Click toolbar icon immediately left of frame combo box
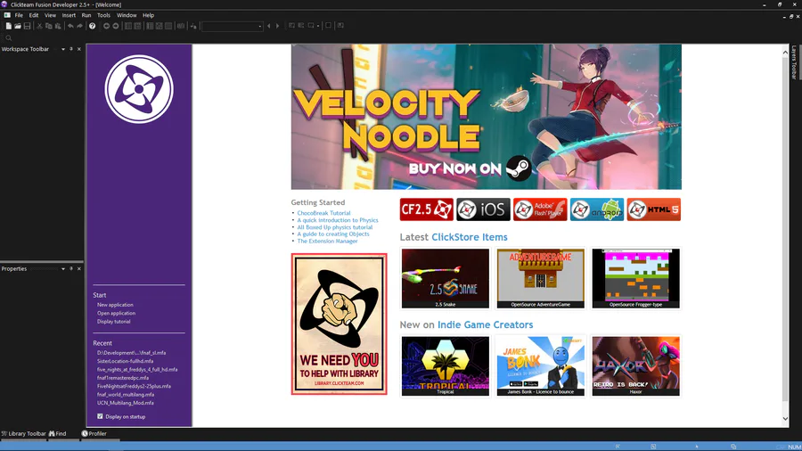This screenshot has width=802, height=451. click(x=193, y=26)
